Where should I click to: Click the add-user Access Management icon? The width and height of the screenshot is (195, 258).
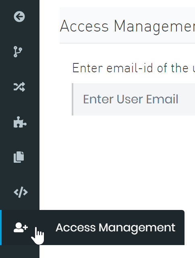[21, 227]
